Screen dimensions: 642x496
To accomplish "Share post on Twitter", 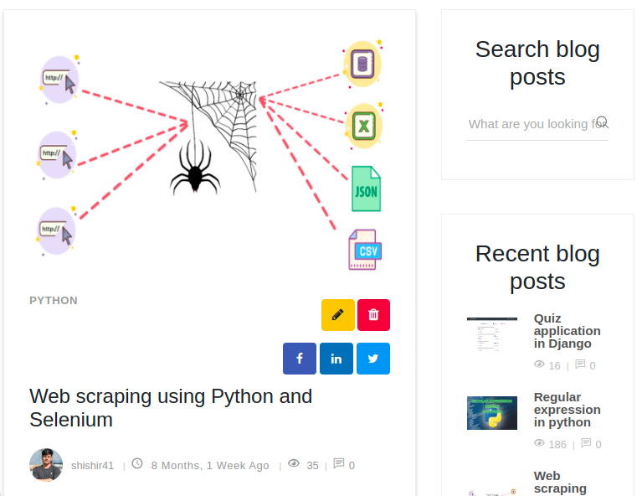I will click(x=373, y=359).
